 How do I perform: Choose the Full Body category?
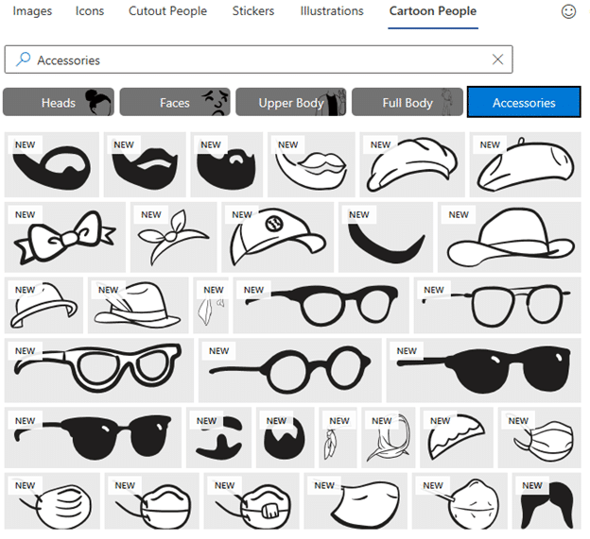coord(408,102)
